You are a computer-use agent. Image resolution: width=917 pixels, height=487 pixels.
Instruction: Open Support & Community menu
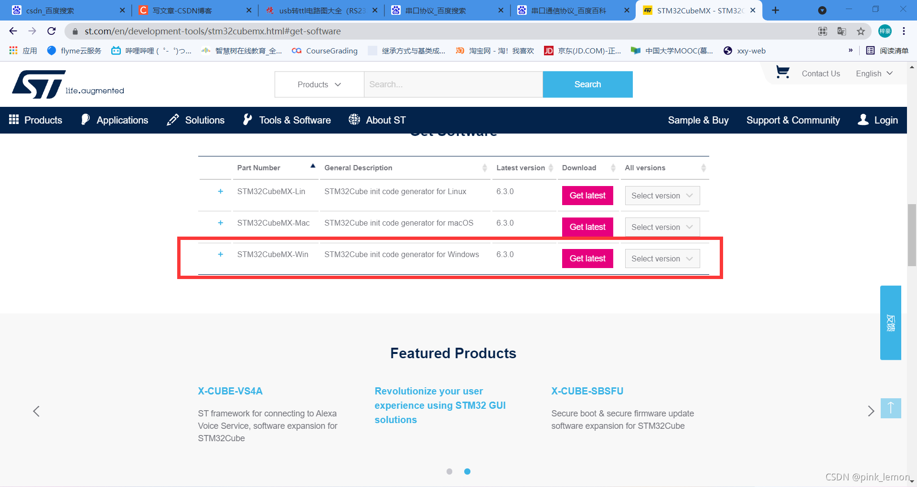(x=793, y=120)
